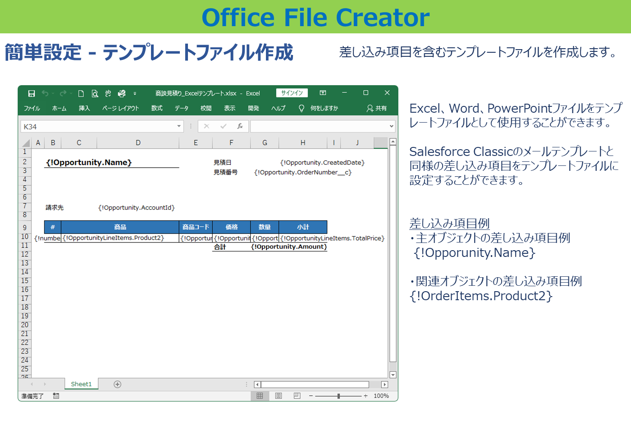The width and height of the screenshot is (631, 421).
Task: Click the 小計 table header cell
Action: click(x=303, y=227)
